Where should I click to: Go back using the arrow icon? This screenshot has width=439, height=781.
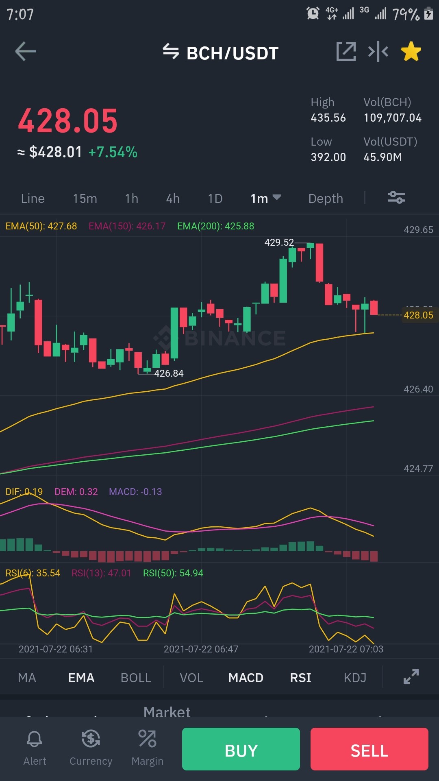click(26, 52)
